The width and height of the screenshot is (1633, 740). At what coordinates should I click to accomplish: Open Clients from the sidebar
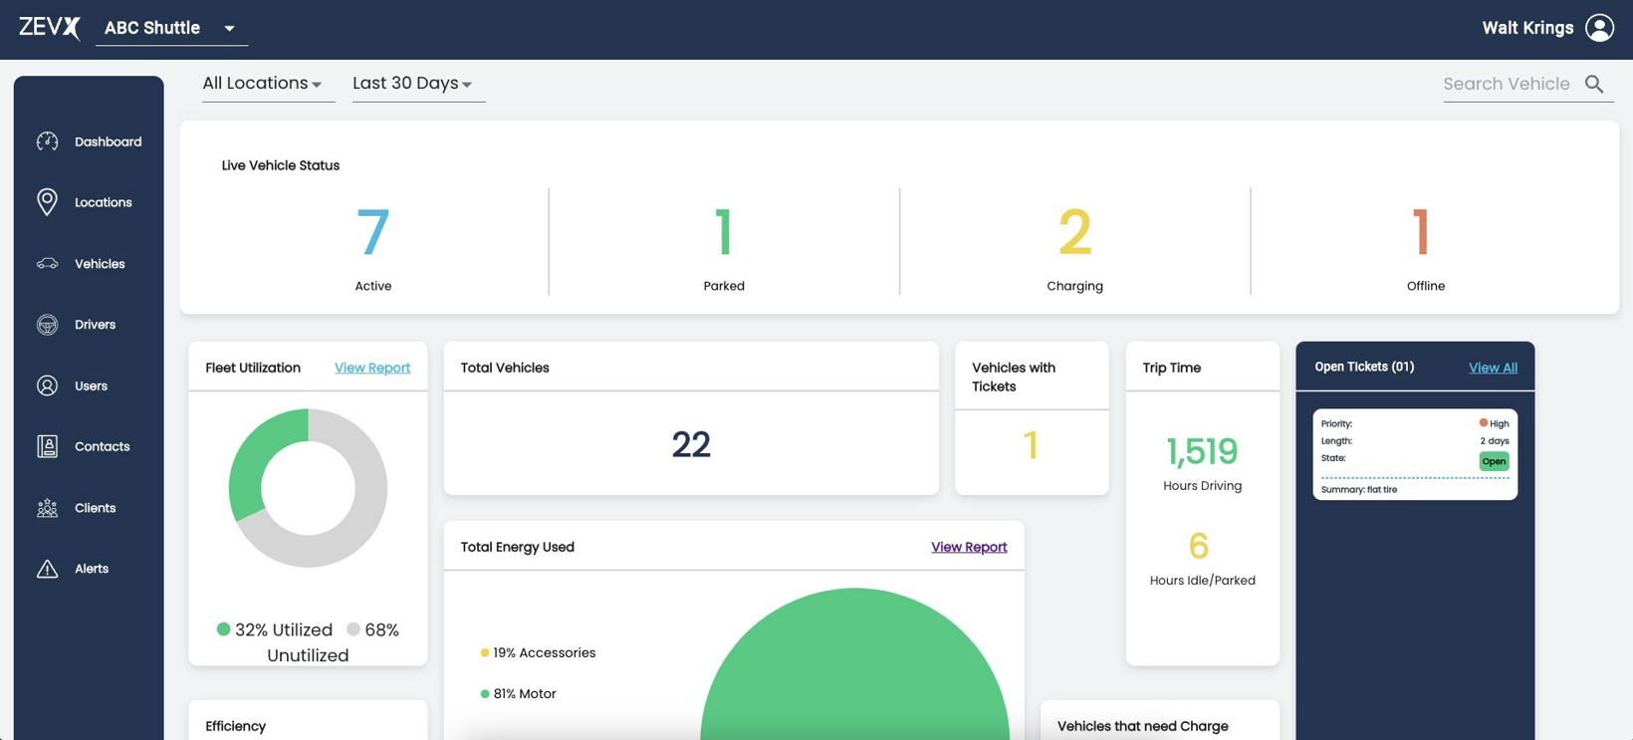tap(95, 508)
